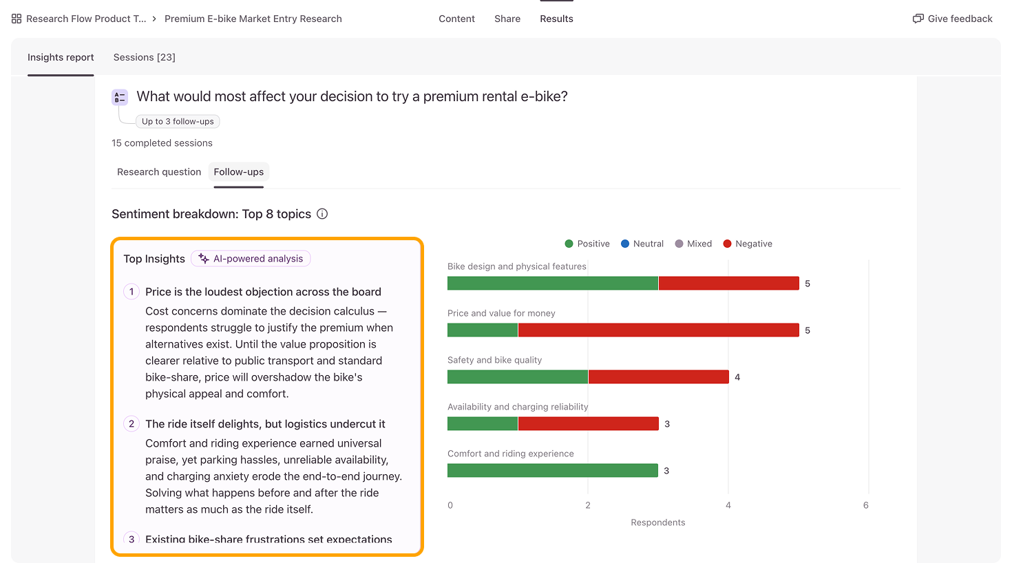
Task: Click the insight number 2 circle
Action: pos(131,424)
